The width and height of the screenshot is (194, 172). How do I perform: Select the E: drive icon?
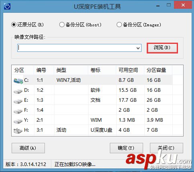coord(18,101)
